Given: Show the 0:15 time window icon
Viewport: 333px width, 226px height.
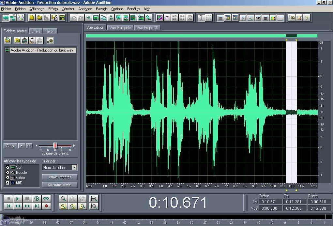Looking at the screenshot, I should [258, 18].
